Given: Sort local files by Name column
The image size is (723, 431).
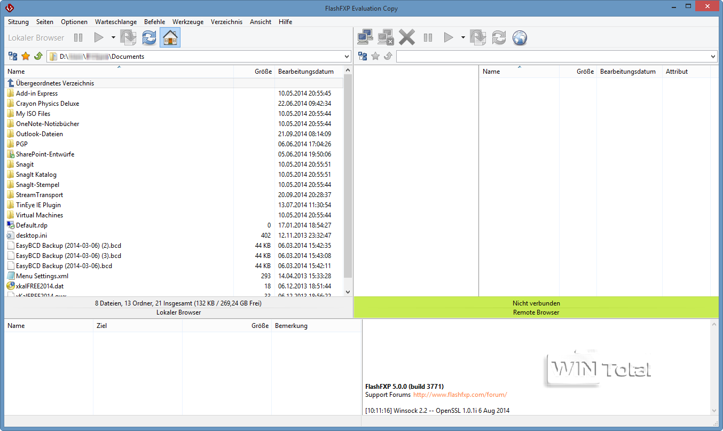Looking at the screenshot, I should (x=119, y=72).
